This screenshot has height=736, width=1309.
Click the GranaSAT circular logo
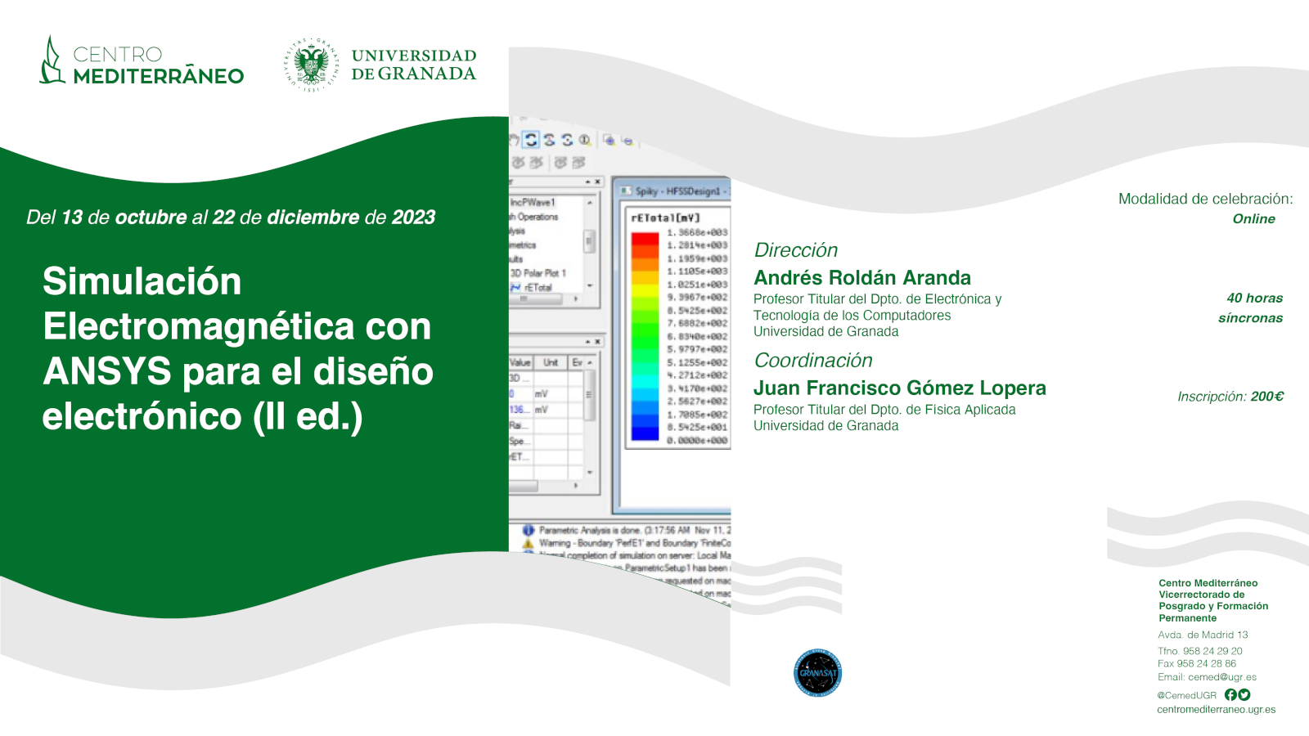click(x=817, y=673)
